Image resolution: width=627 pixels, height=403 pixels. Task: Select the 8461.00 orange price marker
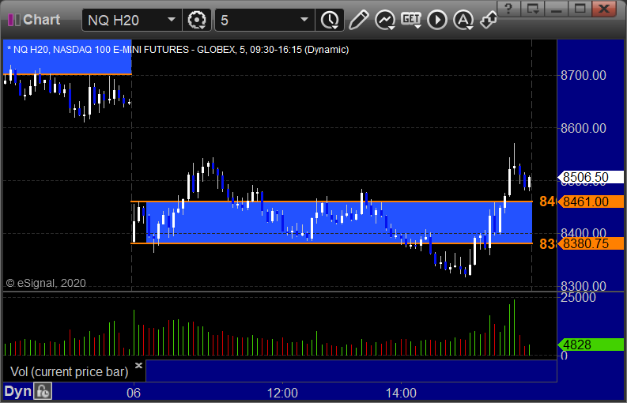[591, 201]
